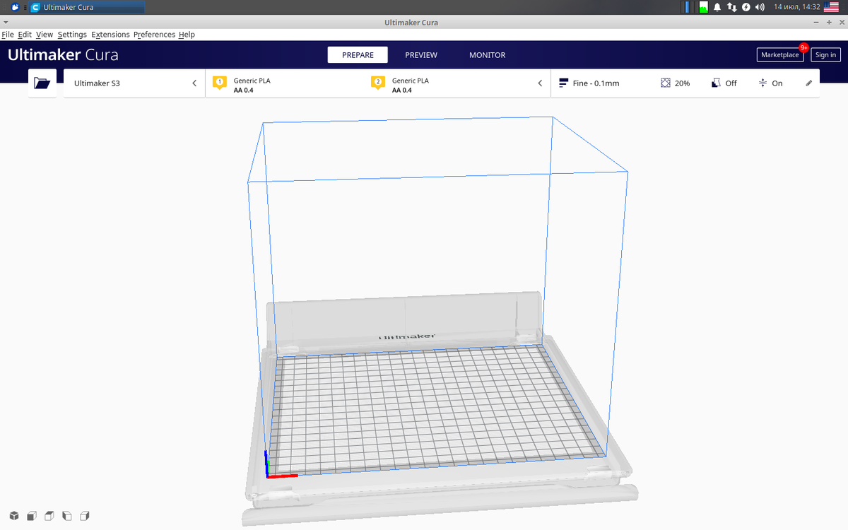Click the US flag keyboard layout indicator
This screenshot has width=848, height=530.
[x=831, y=7]
